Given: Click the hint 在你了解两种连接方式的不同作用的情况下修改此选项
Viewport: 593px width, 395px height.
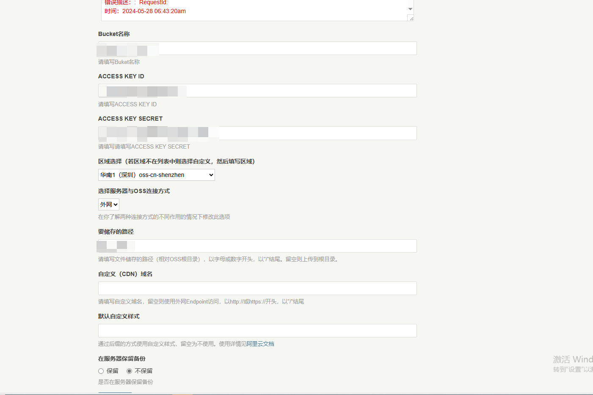Looking at the screenshot, I should (x=164, y=217).
